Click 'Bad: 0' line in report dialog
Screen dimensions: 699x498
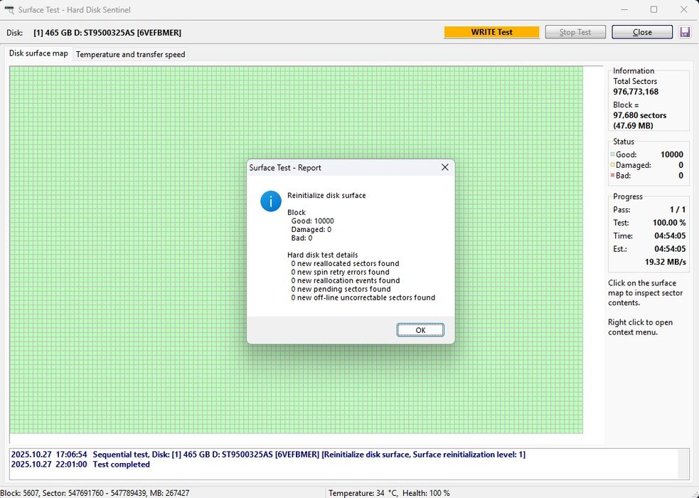click(x=302, y=238)
